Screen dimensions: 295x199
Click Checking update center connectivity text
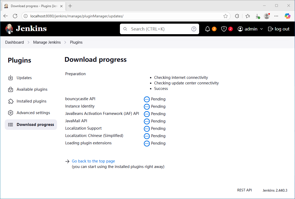[186, 83]
